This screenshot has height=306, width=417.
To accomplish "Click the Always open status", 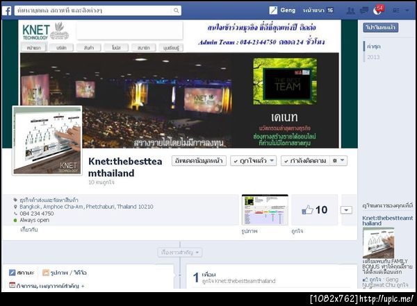I will tap(34, 220).
